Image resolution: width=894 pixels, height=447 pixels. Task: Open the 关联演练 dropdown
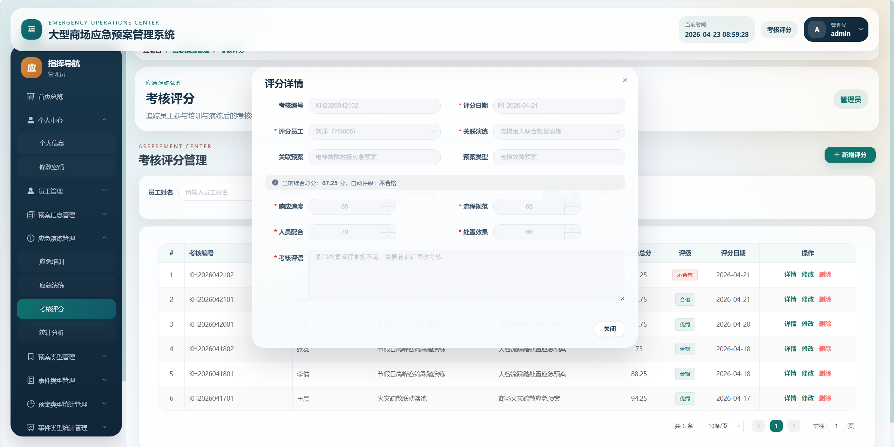[558, 131]
